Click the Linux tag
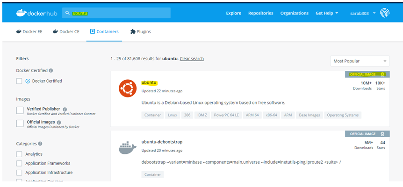 (173, 115)
